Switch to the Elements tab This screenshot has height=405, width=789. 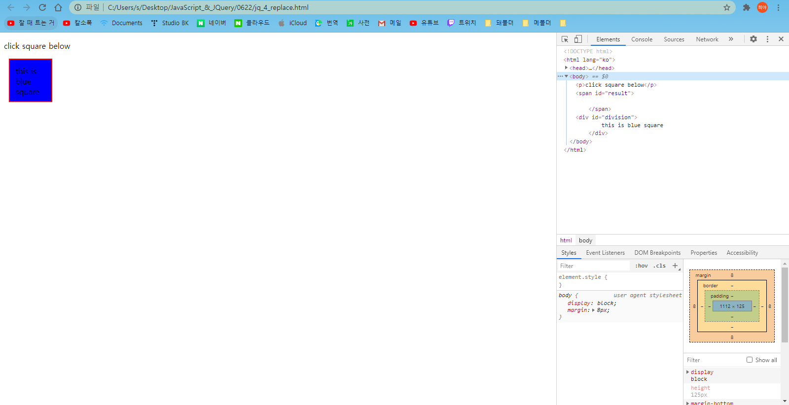pyautogui.click(x=608, y=39)
